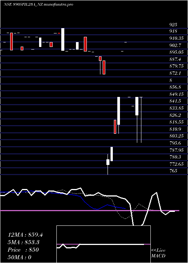This screenshot has height=263, width=188.
Task: Click the 795.6 price axis label
Action: pyautogui.click(x=175, y=143)
